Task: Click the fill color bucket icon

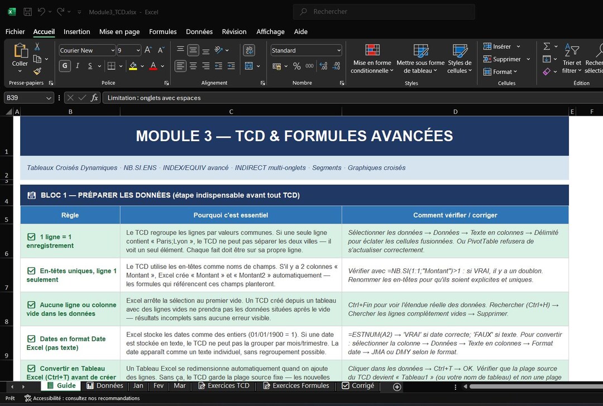Action: 133,66
